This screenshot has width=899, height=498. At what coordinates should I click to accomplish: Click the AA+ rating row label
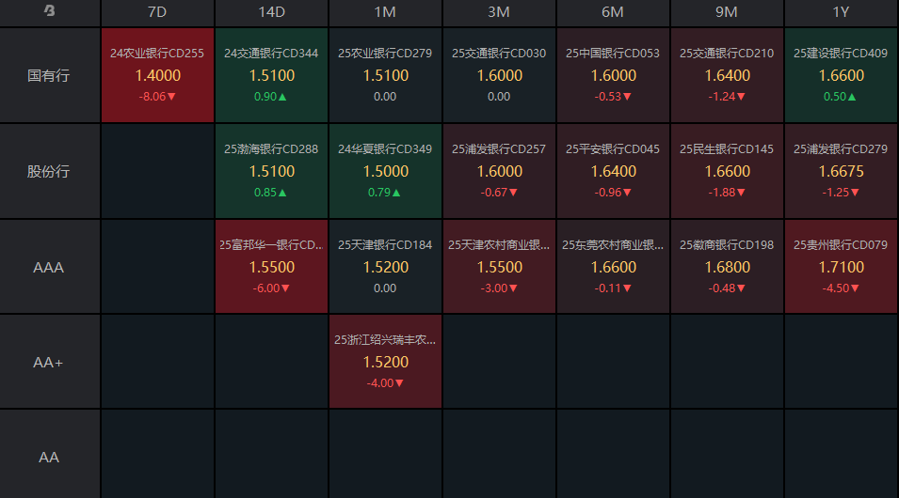tap(49, 362)
